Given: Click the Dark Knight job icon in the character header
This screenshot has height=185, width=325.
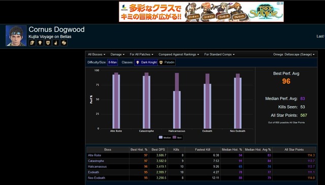Looking at the screenshot, I should click(x=40, y=43).
